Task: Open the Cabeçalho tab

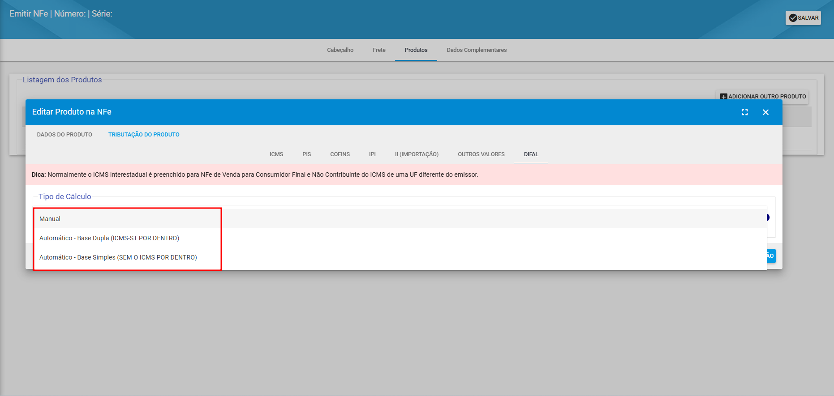Action: point(340,50)
